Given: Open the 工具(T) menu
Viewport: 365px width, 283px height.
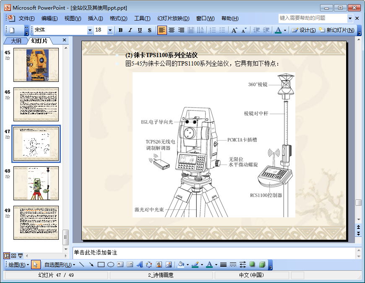Looking at the screenshot, I should (142, 18).
